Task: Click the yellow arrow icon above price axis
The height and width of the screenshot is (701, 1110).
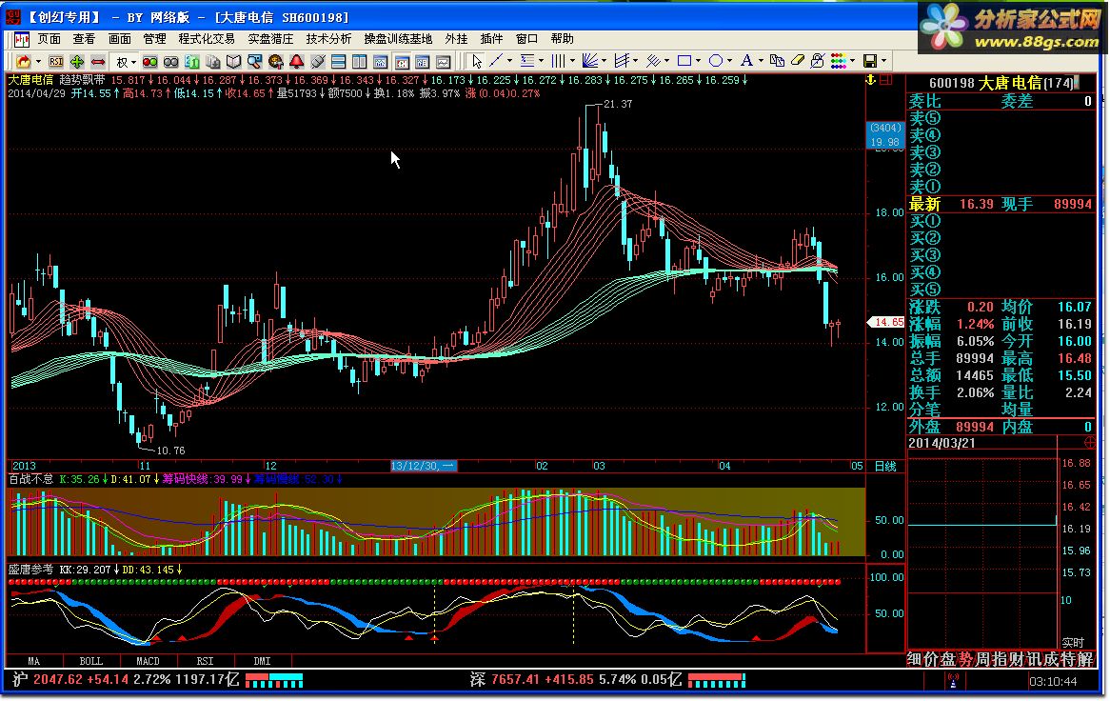Action: coord(871,80)
